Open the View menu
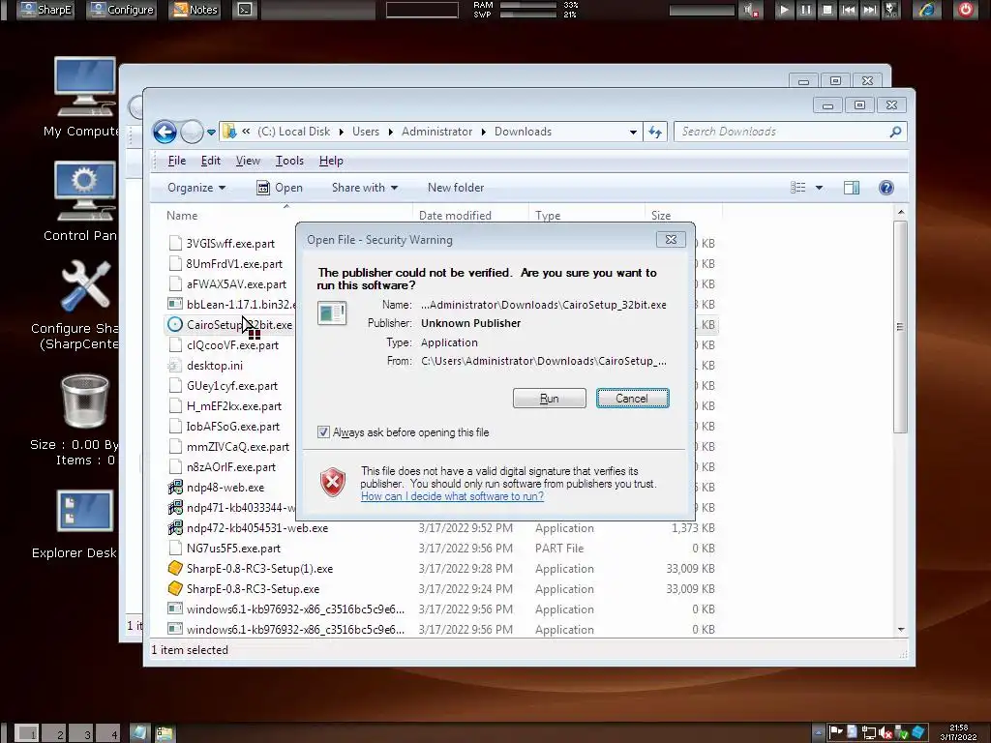Viewport: 991px width, 743px height. click(x=248, y=161)
